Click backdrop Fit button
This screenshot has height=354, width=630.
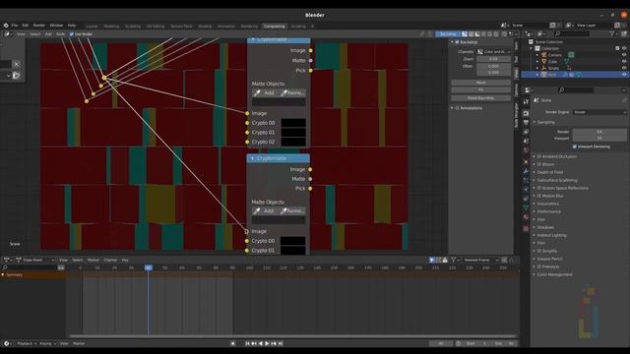481,89
